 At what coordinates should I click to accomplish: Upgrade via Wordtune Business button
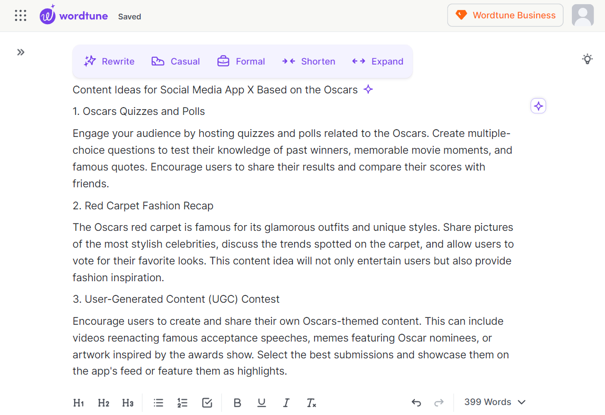pyautogui.click(x=505, y=15)
